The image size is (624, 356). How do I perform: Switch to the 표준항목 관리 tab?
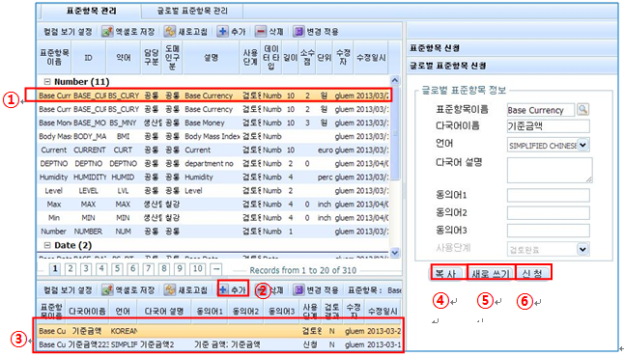coord(91,11)
